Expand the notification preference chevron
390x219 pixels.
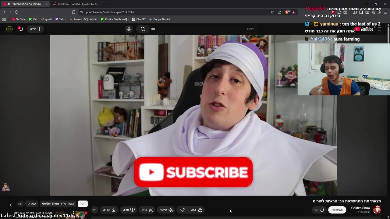click(x=316, y=210)
